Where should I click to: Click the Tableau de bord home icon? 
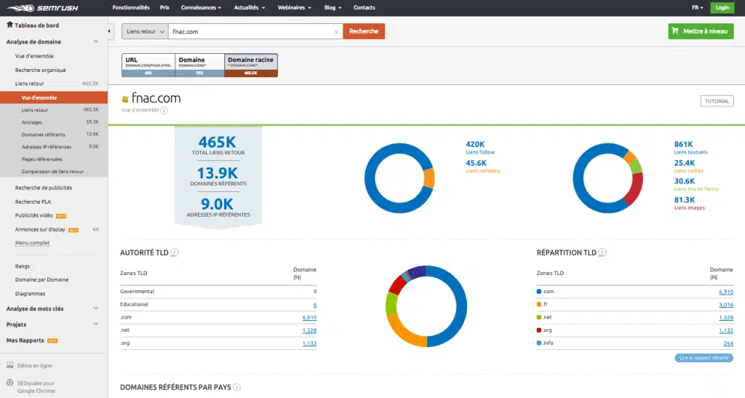[x=9, y=25]
